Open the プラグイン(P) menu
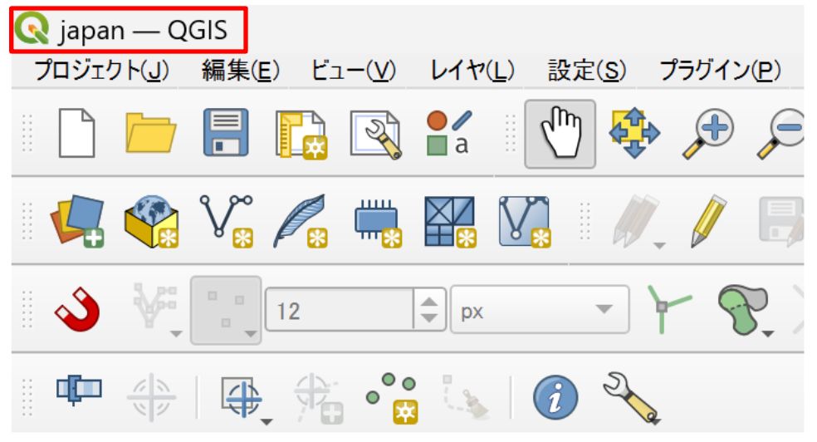This screenshot has height=442, width=817. click(721, 71)
